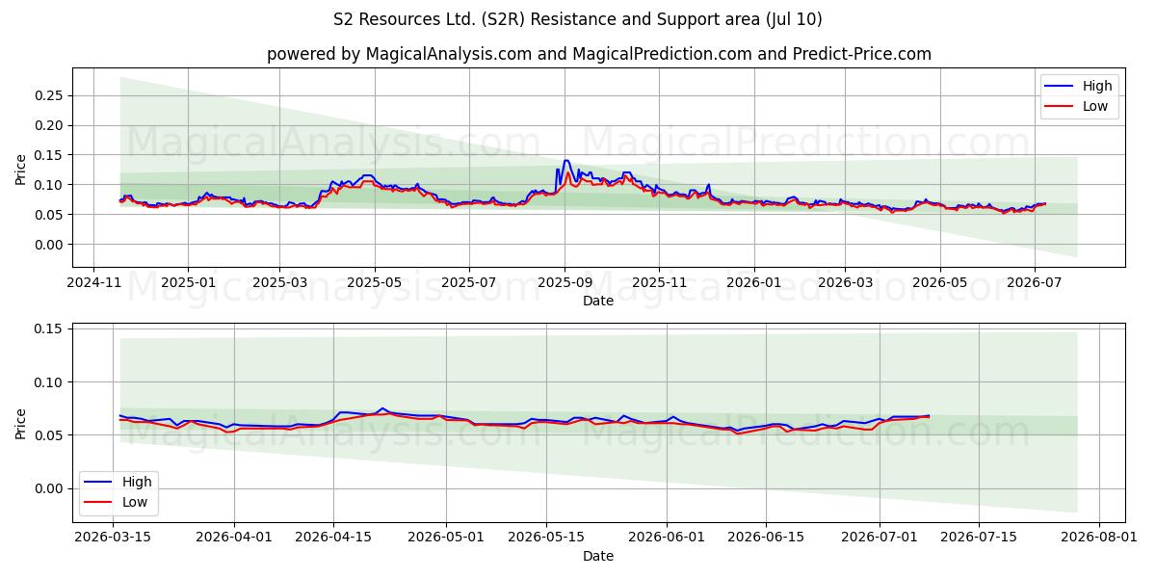Click the '2026-05' date label on the top chart
Viewport: 1156px width, 578px height.
coord(939,283)
